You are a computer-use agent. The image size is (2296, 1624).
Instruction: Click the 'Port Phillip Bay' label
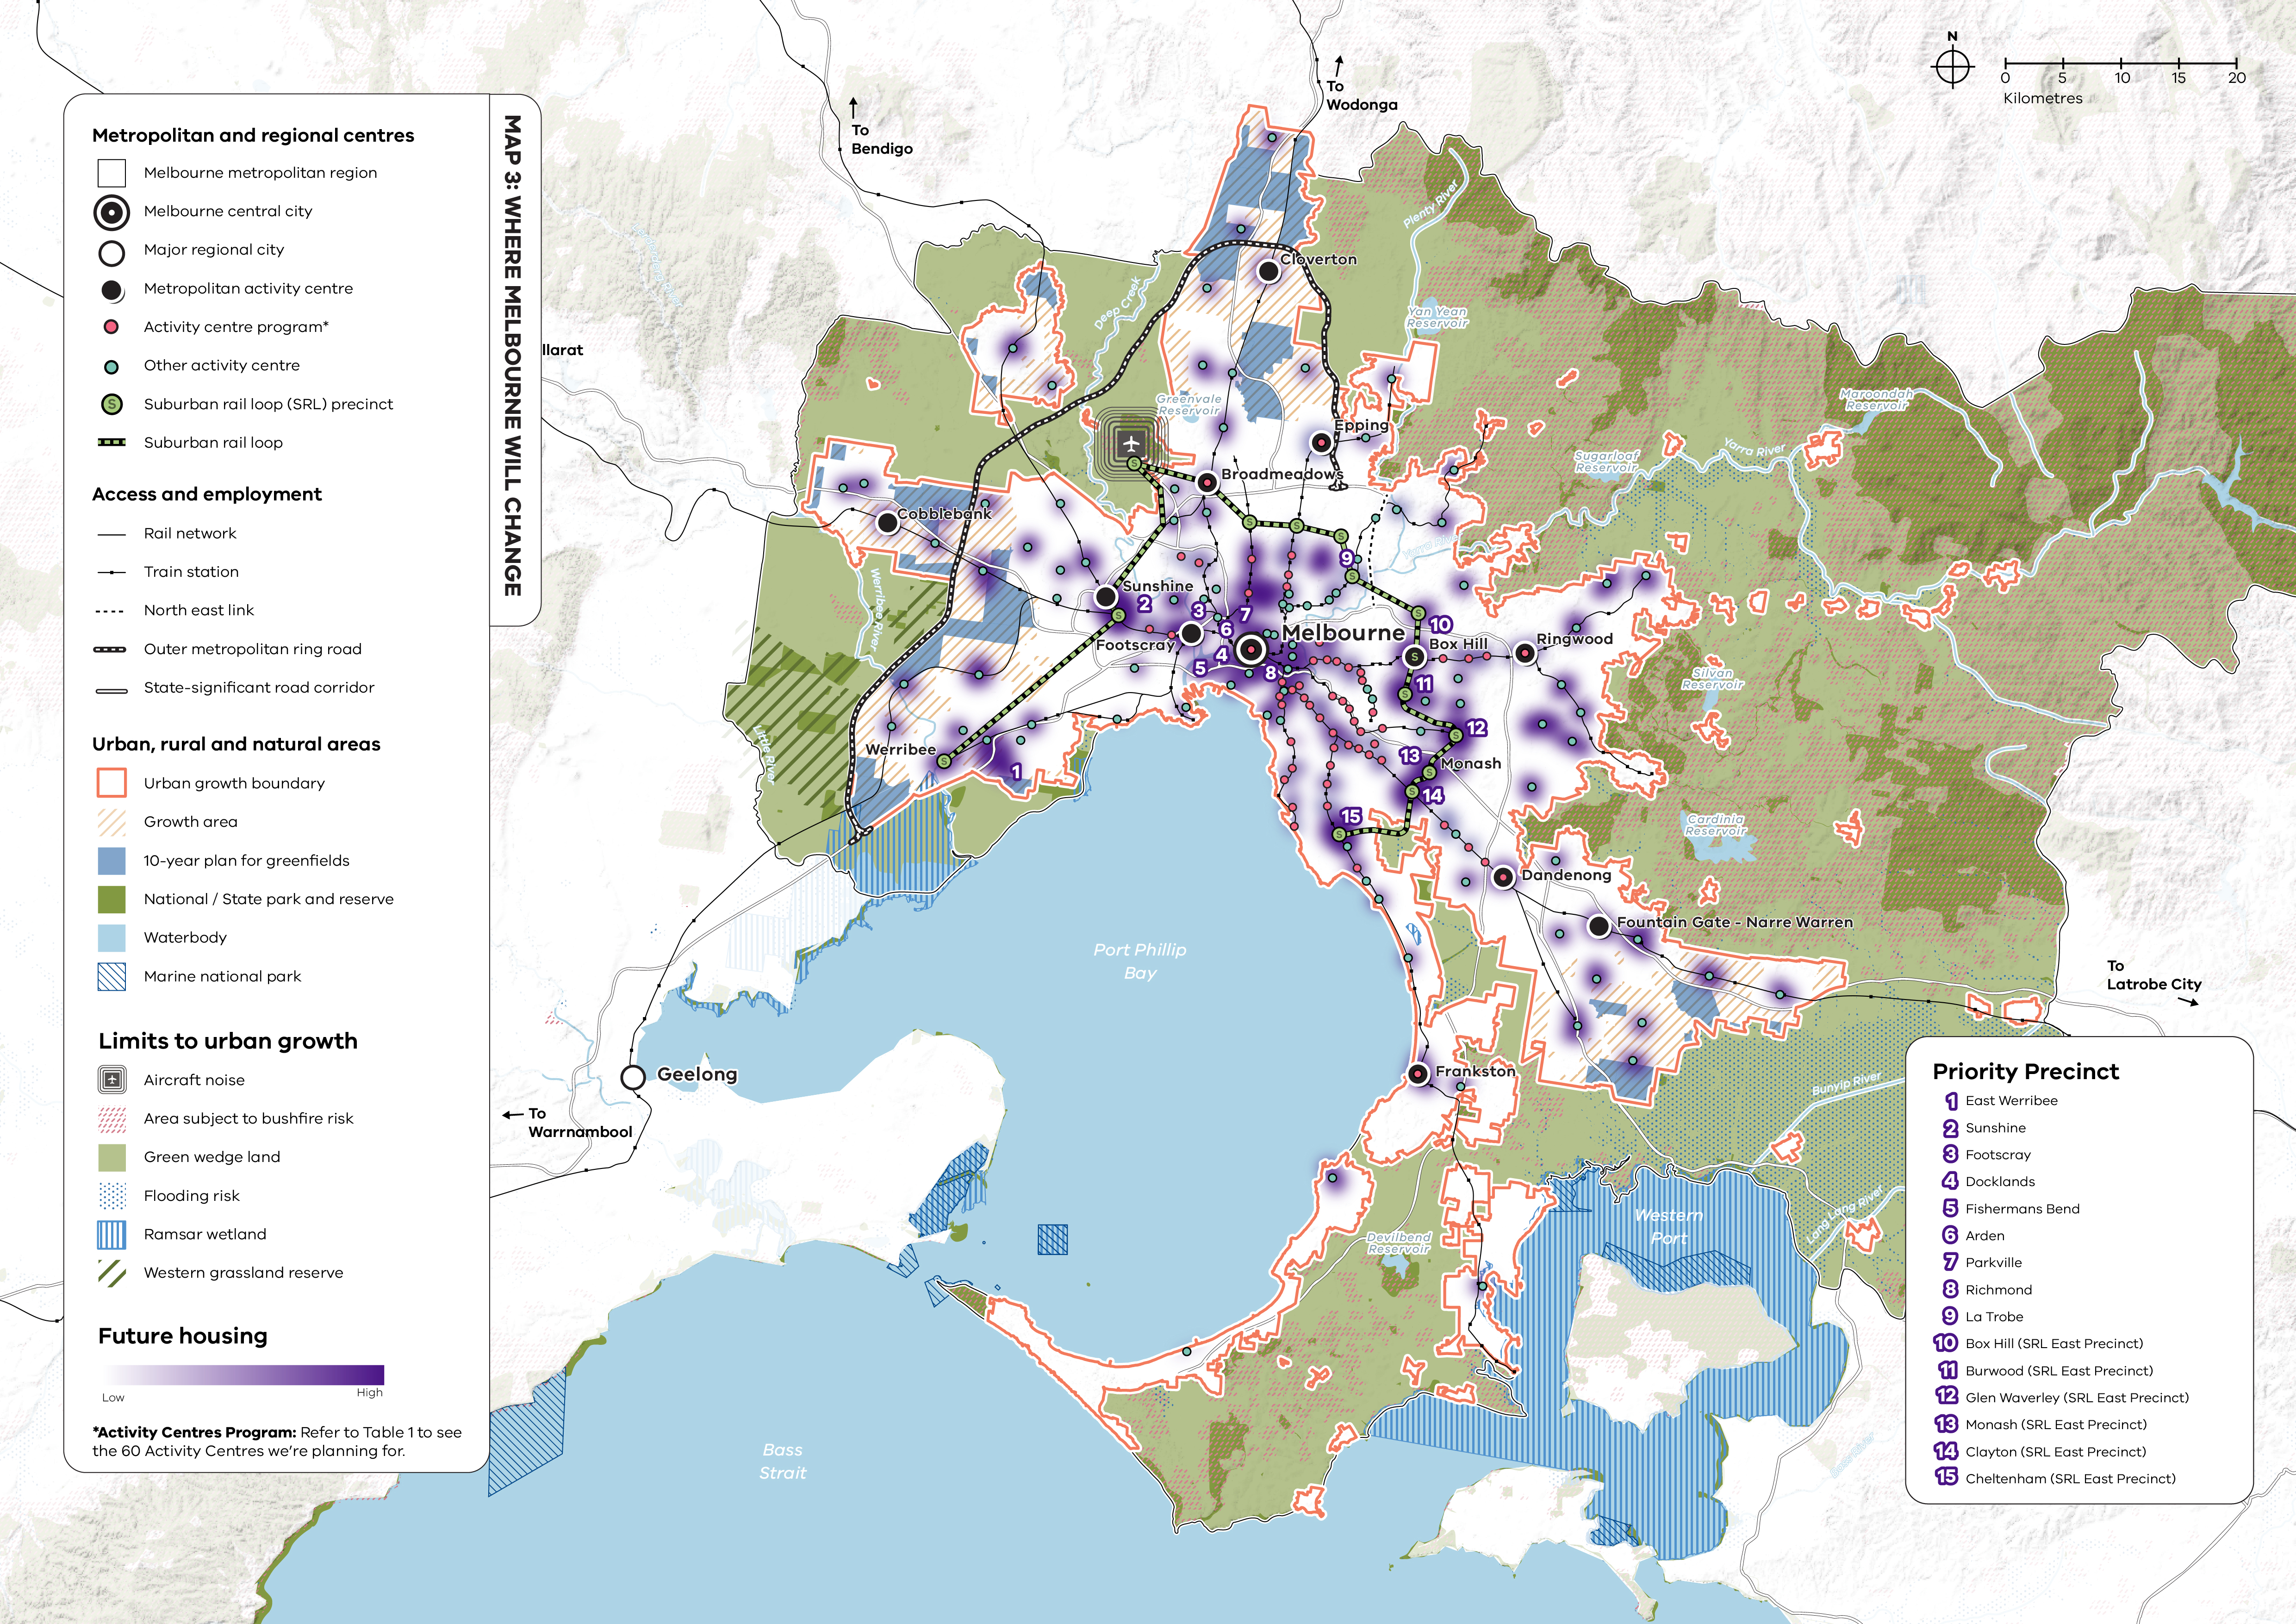(x=1139, y=961)
